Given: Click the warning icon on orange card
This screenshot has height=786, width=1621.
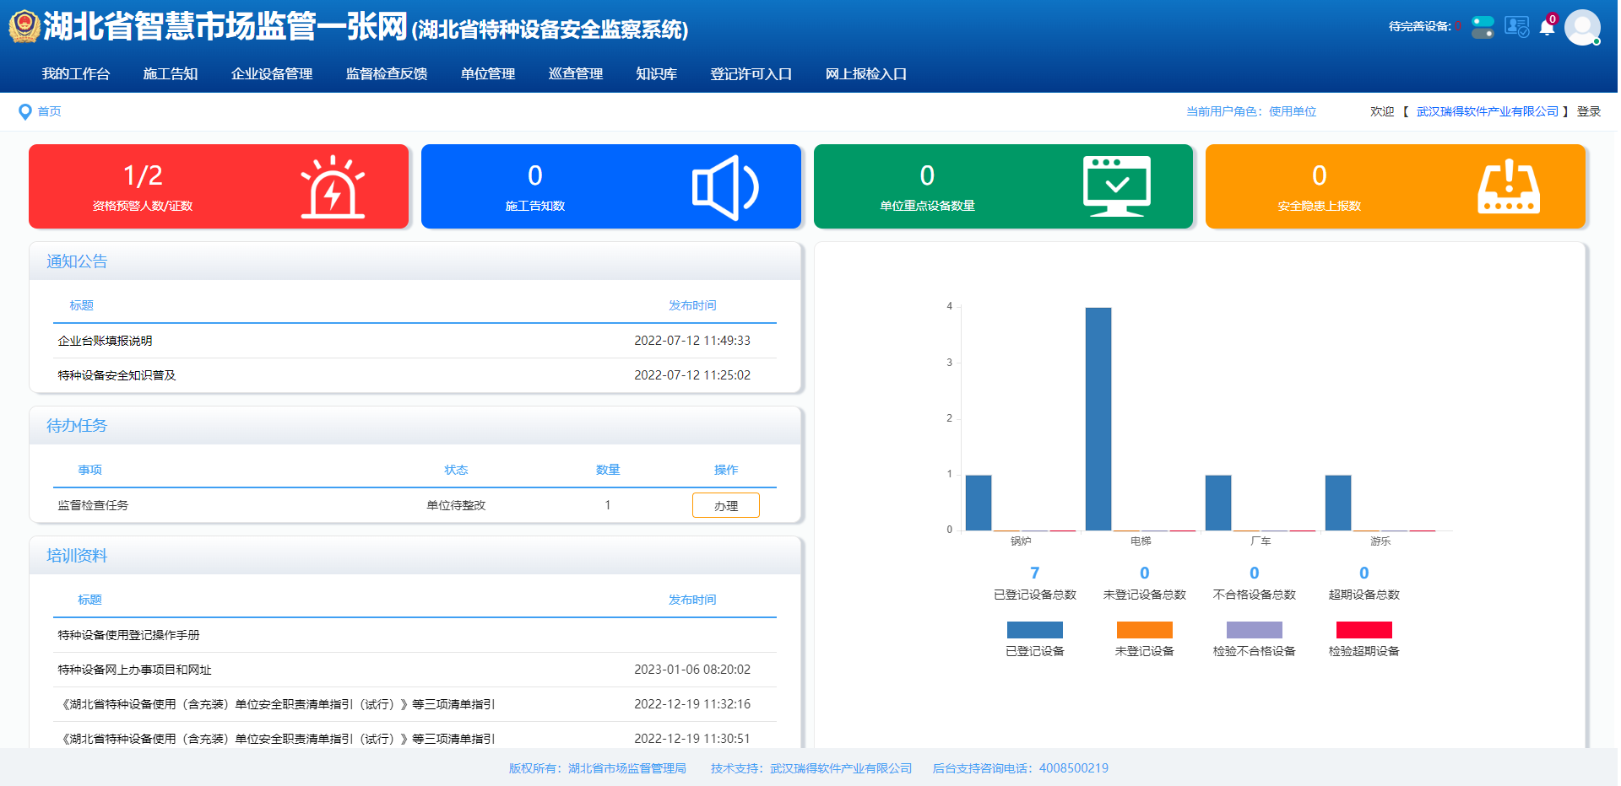Looking at the screenshot, I should click(x=1508, y=187).
